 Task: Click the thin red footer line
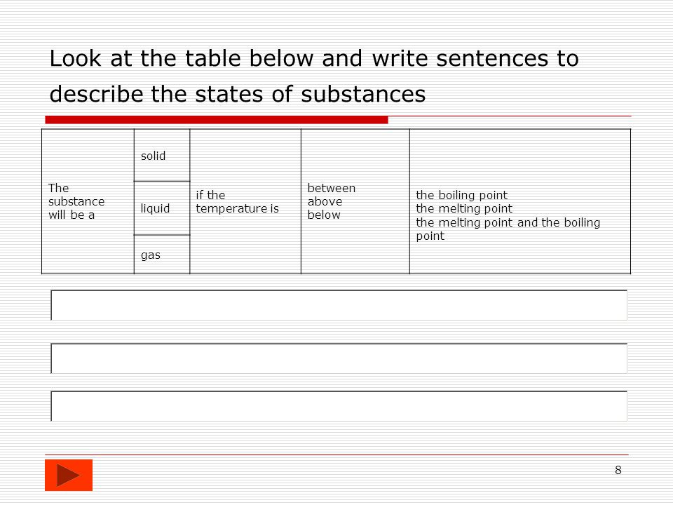[x=337, y=454]
